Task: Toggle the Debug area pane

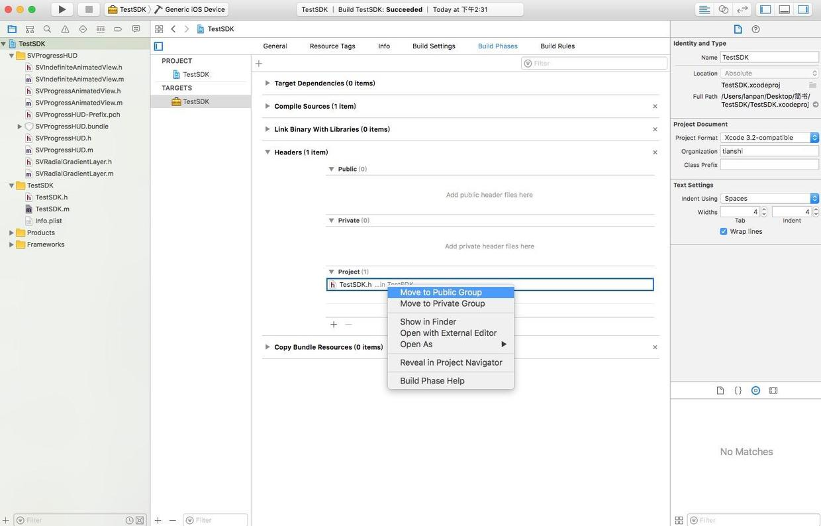Action: (785, 9)
